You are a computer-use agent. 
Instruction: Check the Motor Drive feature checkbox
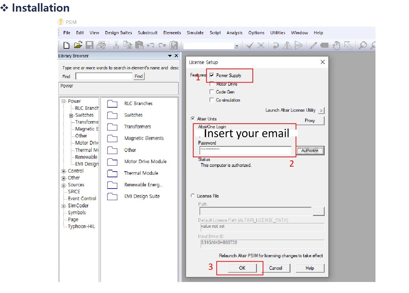coord(212,84)
